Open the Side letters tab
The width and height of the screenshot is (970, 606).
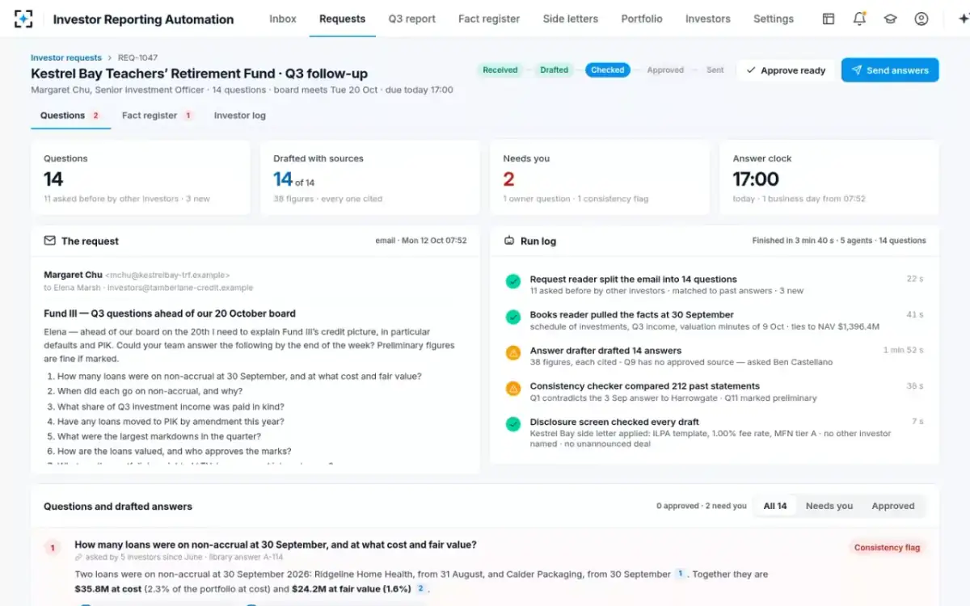point(571,19)
